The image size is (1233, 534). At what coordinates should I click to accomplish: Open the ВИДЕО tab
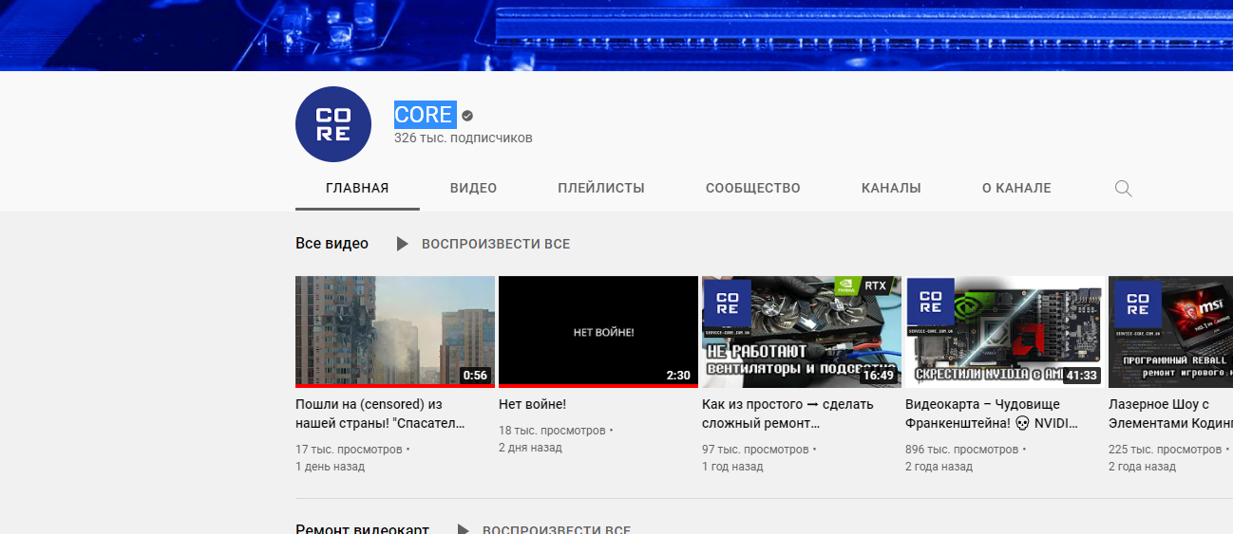point(473,188)
